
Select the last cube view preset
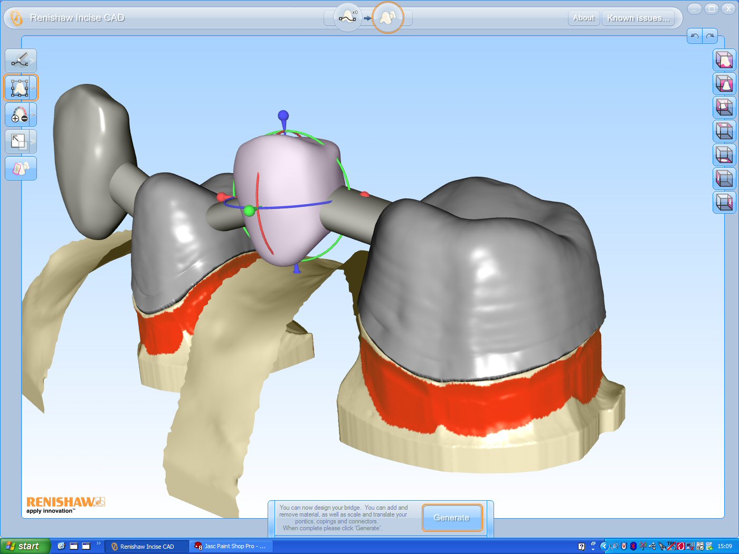click(x=724, y=202)
